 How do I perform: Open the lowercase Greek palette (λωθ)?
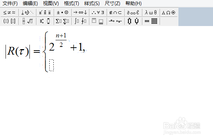click(151, 12)
